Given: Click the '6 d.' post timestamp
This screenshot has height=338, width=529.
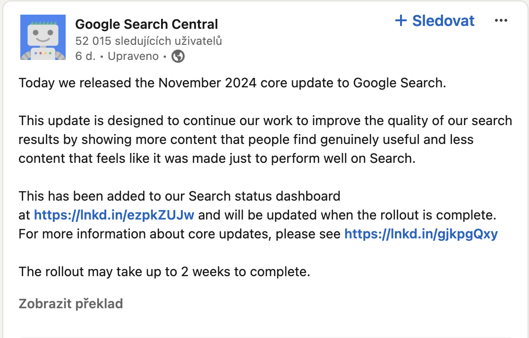Looking at the screenshot, I should 85,56.
